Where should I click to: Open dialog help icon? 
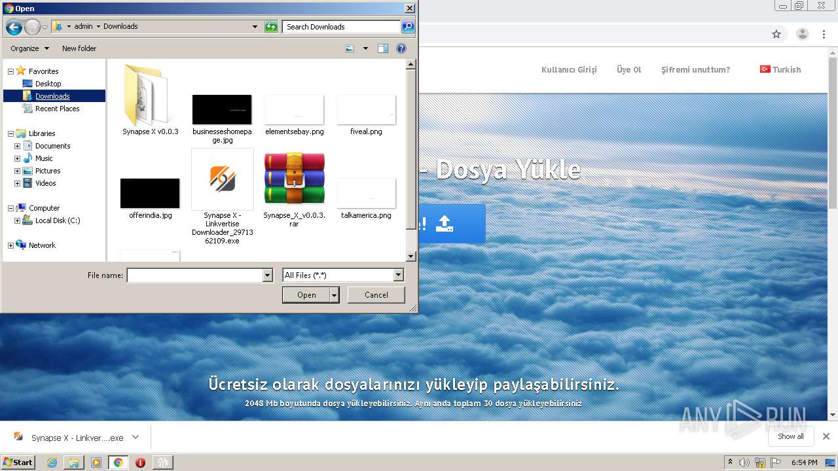click(401, 48)
